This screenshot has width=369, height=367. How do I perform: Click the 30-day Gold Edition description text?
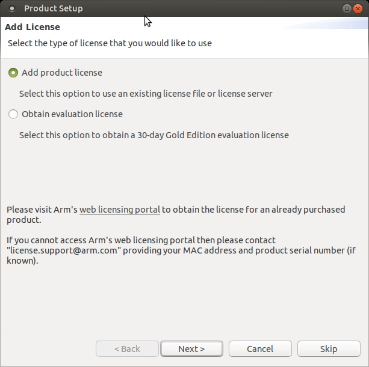[153, 135]
